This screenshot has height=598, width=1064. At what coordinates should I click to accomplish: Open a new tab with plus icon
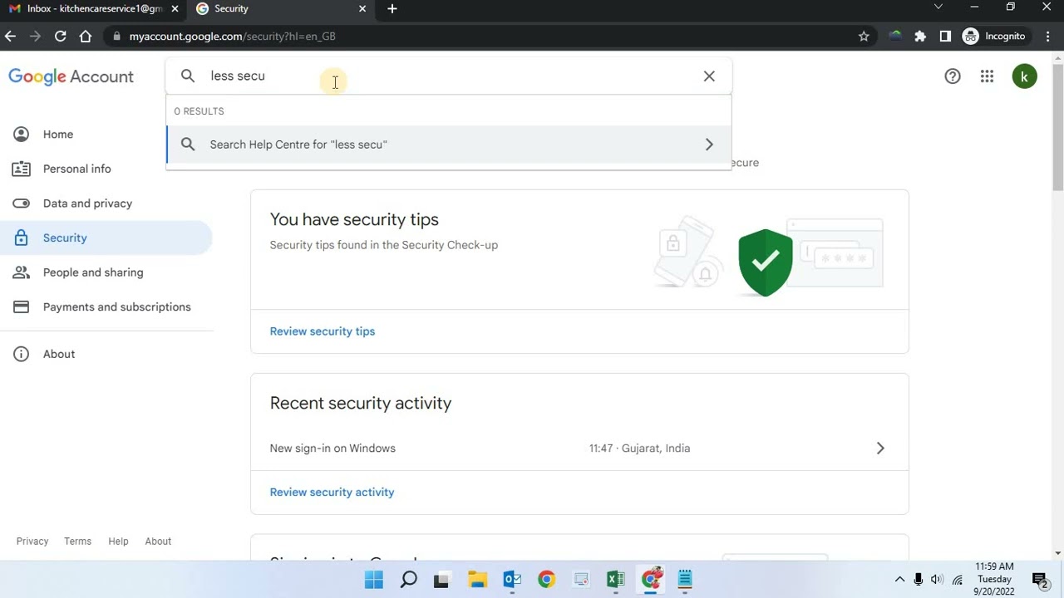[x=392, y=9]
